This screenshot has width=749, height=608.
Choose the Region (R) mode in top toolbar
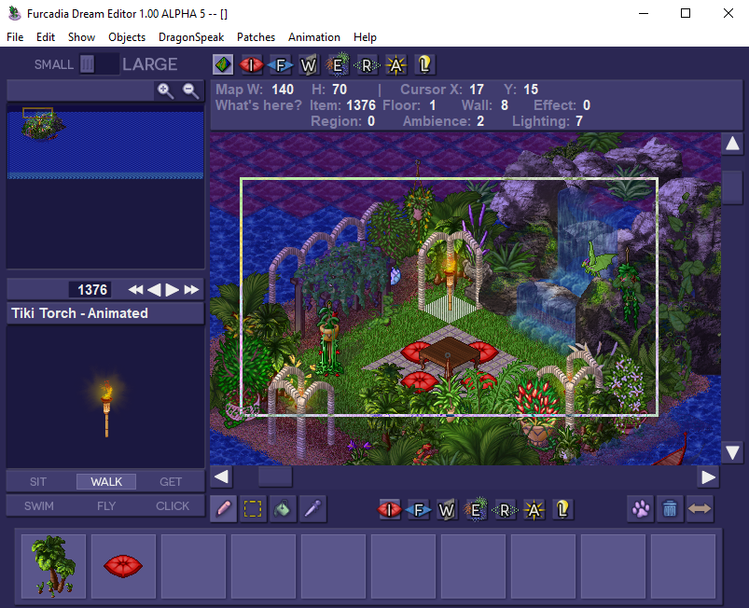[367, 65]
